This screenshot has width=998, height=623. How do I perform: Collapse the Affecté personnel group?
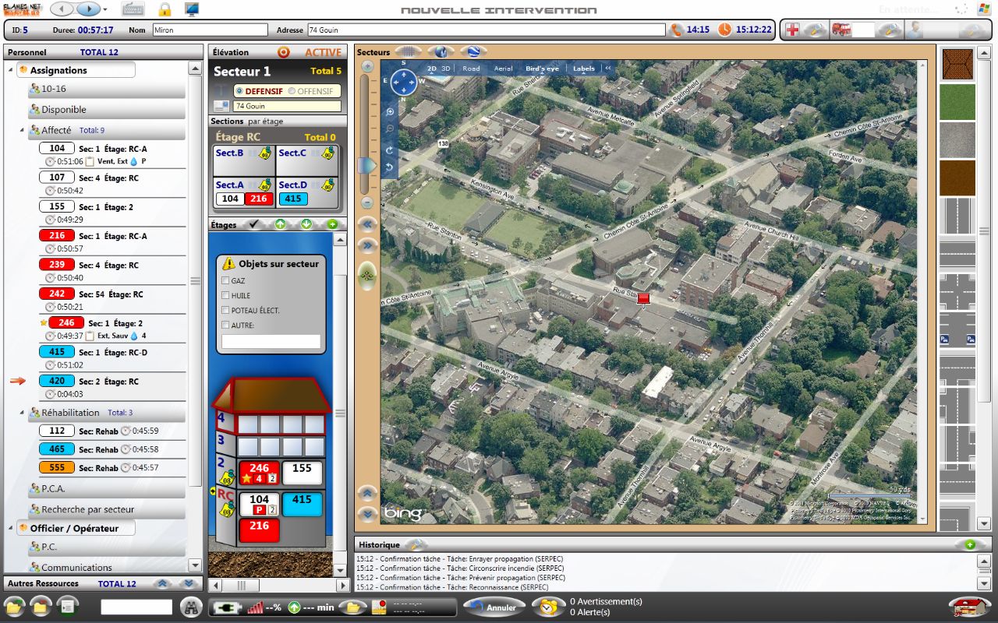click(22, 130)
